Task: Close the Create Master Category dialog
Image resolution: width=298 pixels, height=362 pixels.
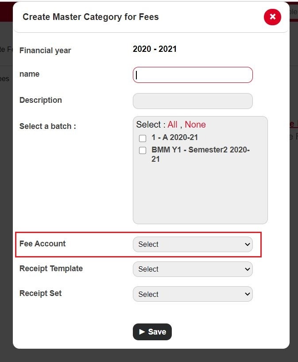Action: pyautogui.click(x=272, y=17)
